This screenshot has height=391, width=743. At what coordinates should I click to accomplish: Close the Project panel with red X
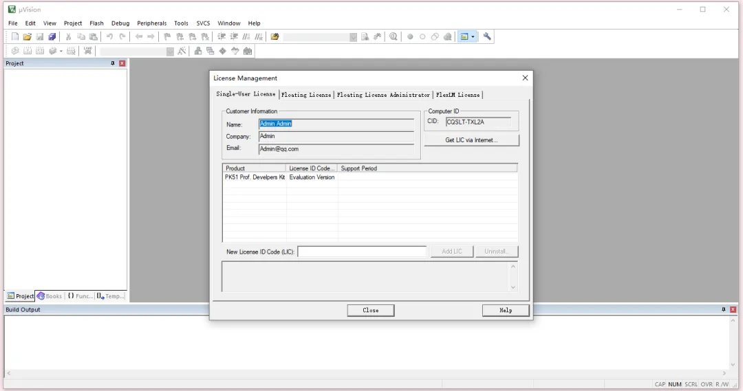tap(122, 63)
